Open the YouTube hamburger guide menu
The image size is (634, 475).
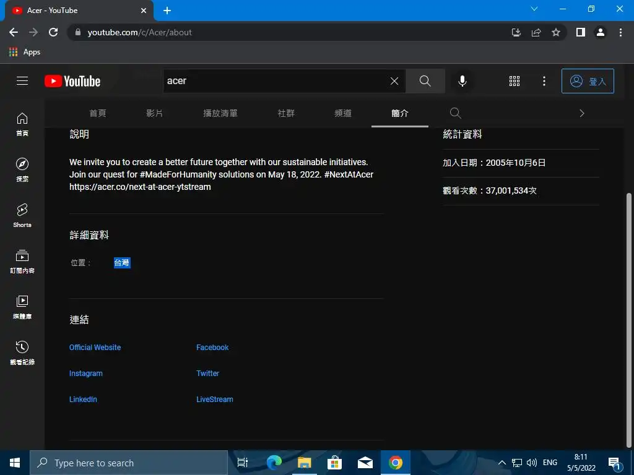tap(22, 81)
